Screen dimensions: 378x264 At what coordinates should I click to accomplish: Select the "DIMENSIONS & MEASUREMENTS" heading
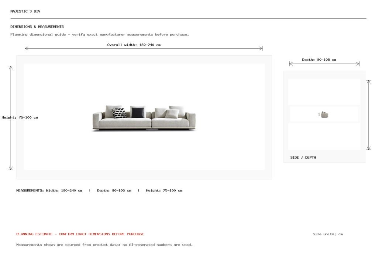pos(37,27)
